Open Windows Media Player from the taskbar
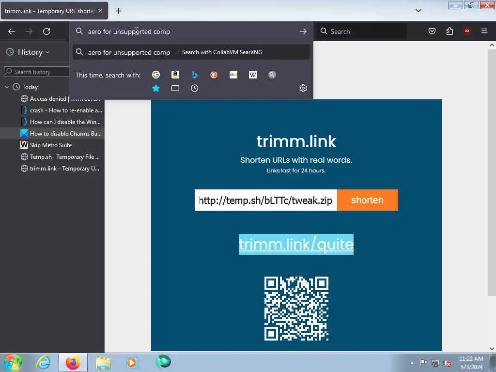 click(x=132, y=362)
